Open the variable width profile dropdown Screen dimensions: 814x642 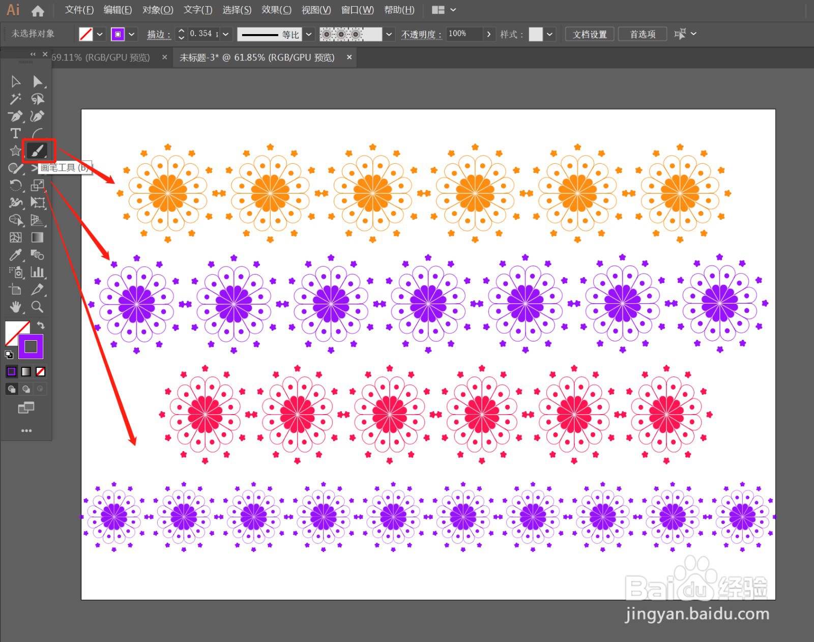pyautogui.click(x=309, y=34)
